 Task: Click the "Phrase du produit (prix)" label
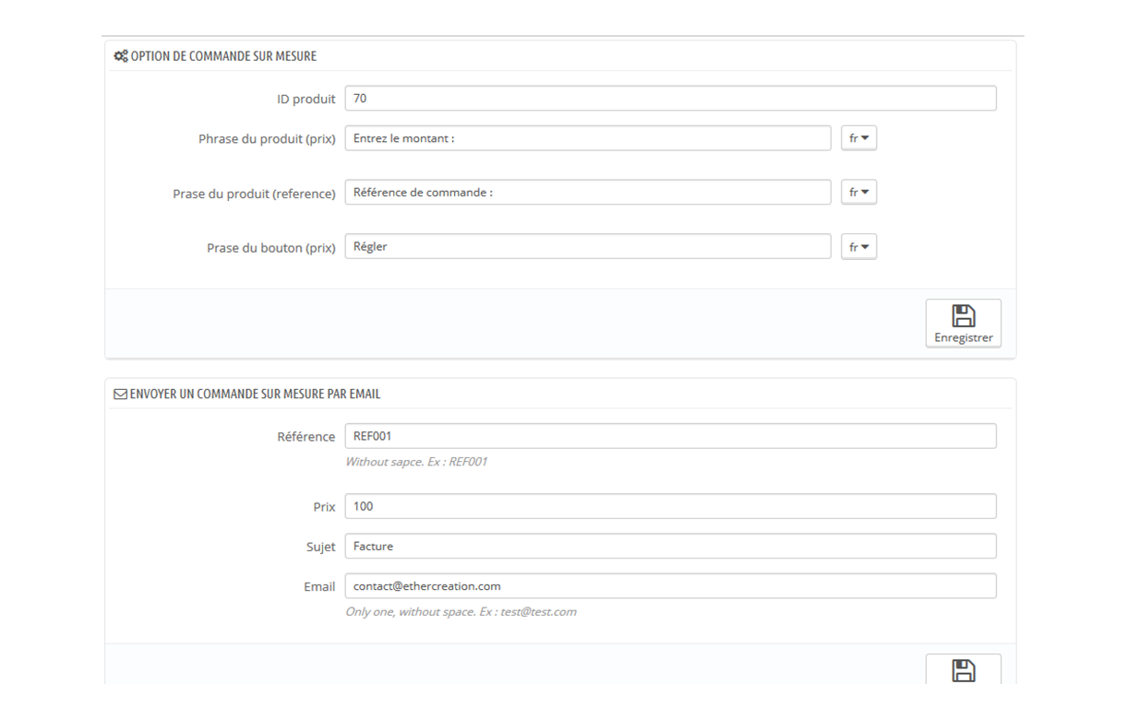pyautogui.click(x=267, y=139)
